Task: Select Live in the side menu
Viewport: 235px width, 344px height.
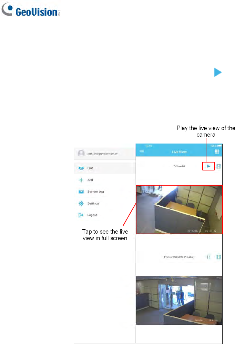Action: coord(105,168)
